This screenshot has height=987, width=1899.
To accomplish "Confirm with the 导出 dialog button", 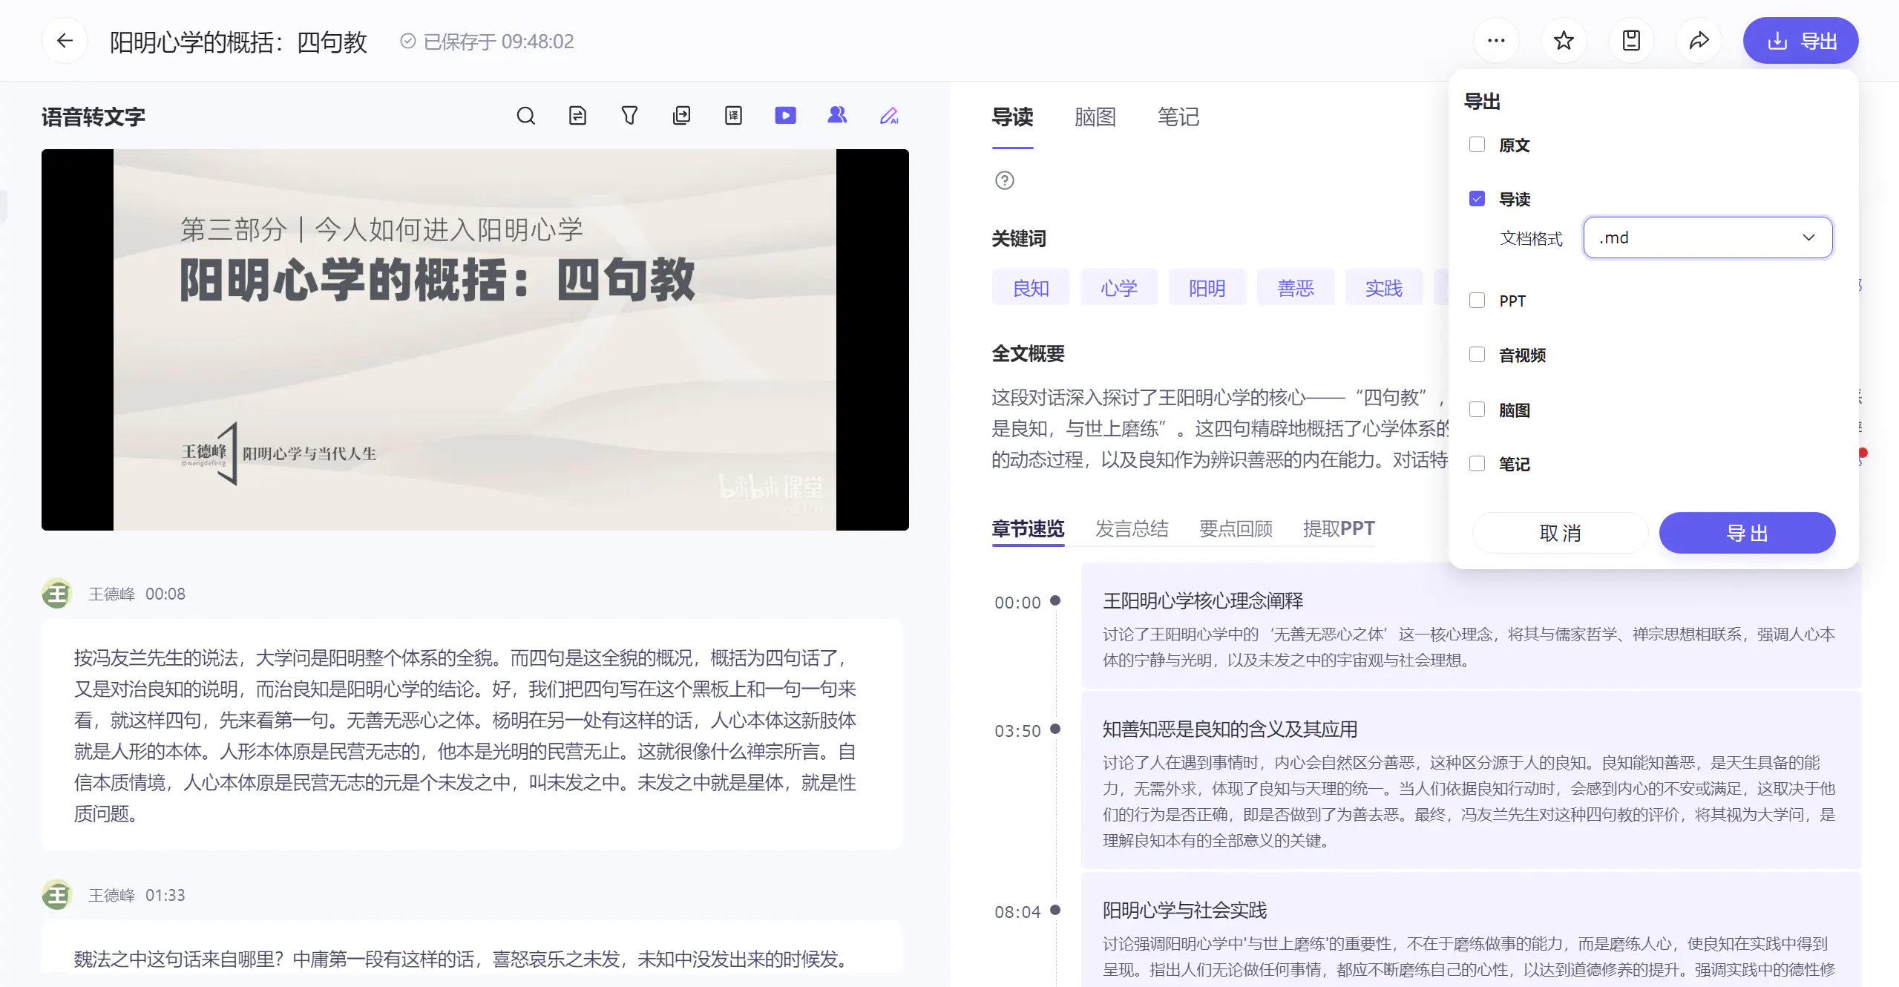I will [1747, 533].
